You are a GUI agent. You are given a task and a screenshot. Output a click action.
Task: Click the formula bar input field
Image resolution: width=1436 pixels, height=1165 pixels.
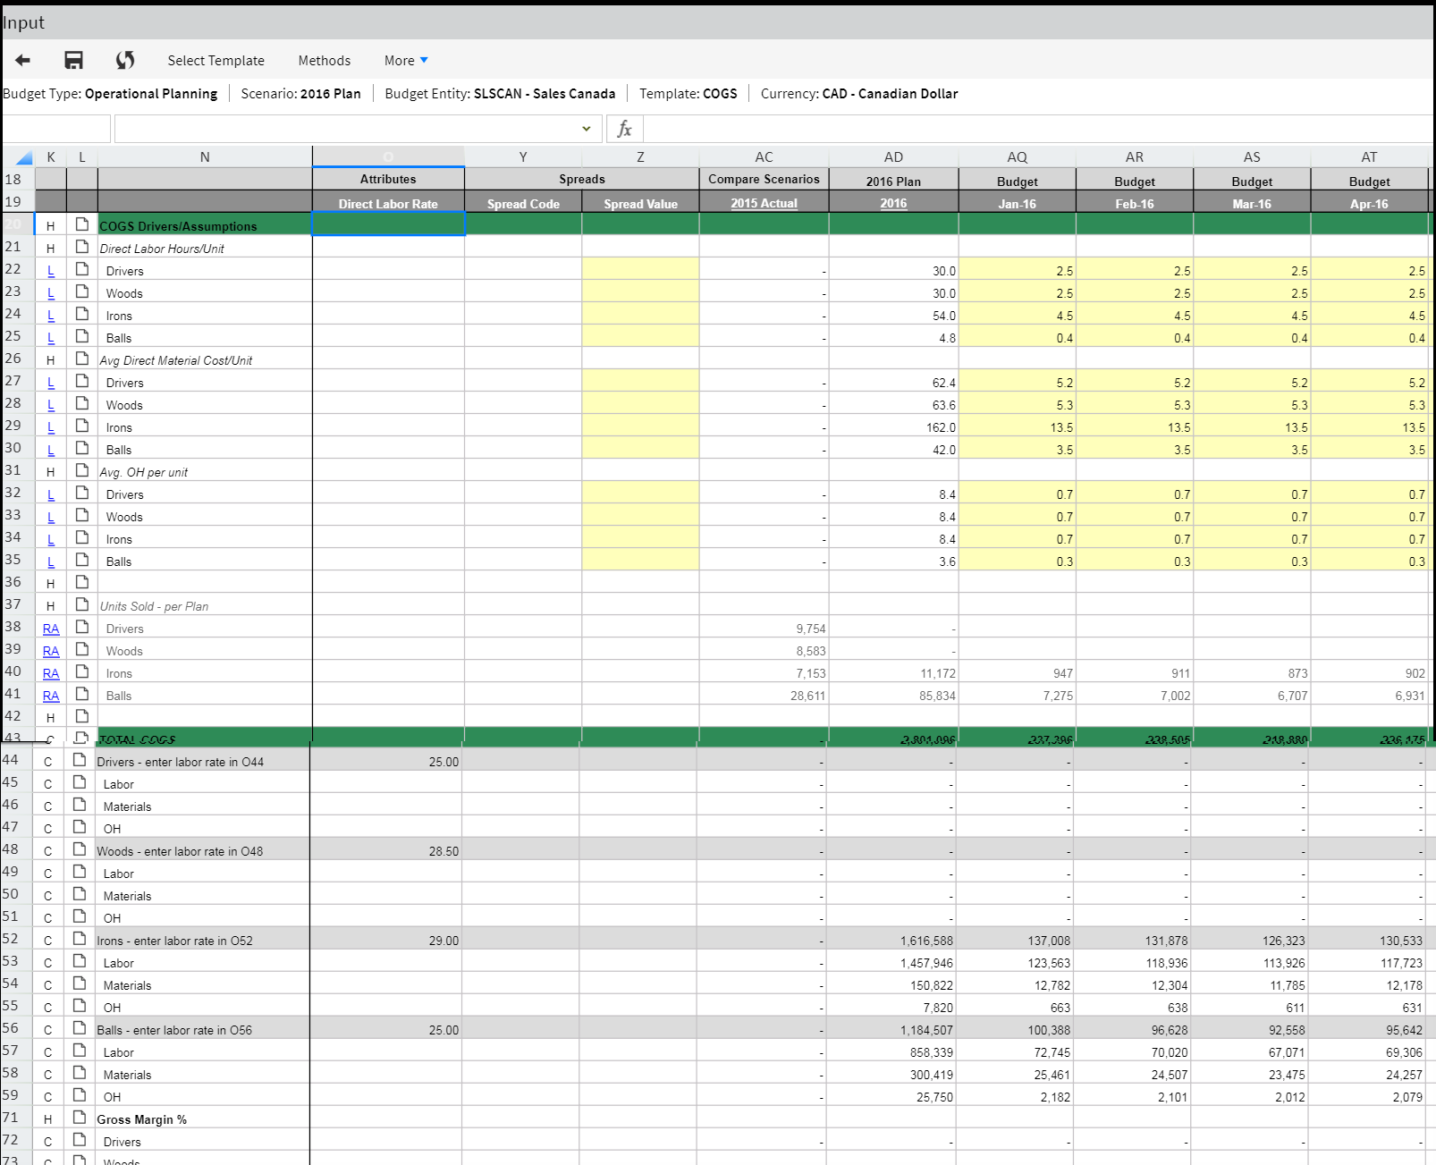pos(1038,129)
